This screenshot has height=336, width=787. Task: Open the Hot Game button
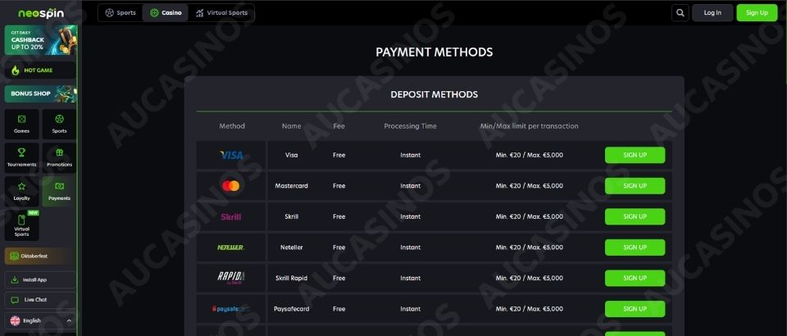pos(41,70)
